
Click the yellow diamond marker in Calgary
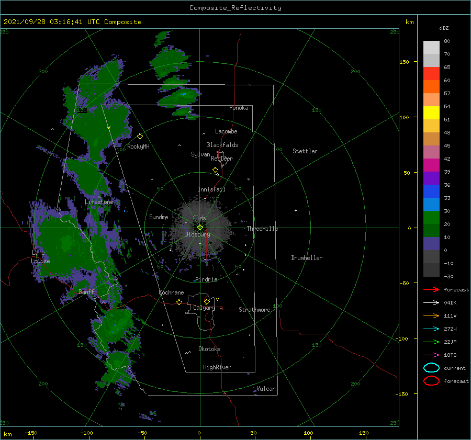(207, 301)
